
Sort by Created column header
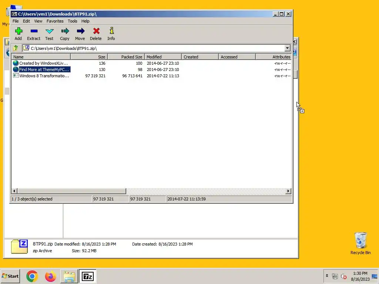coord(200,57)
